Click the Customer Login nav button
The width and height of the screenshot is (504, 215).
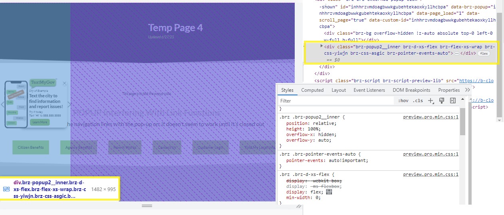(210, 147)
